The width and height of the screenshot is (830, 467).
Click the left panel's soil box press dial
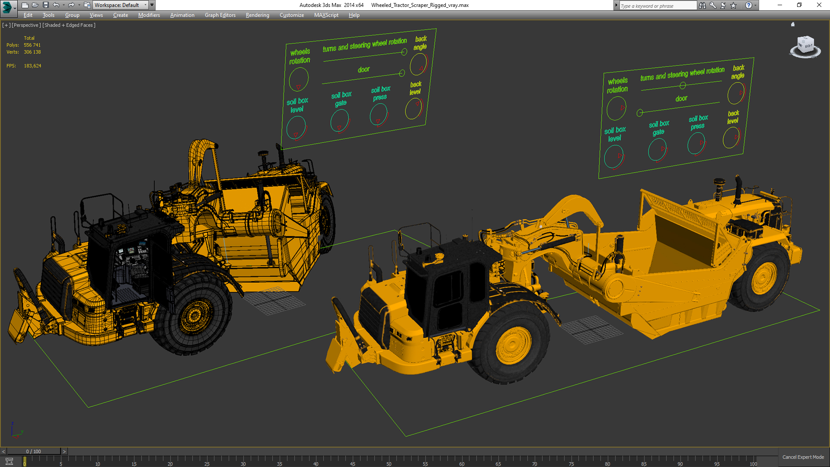(x=379, y=115)
